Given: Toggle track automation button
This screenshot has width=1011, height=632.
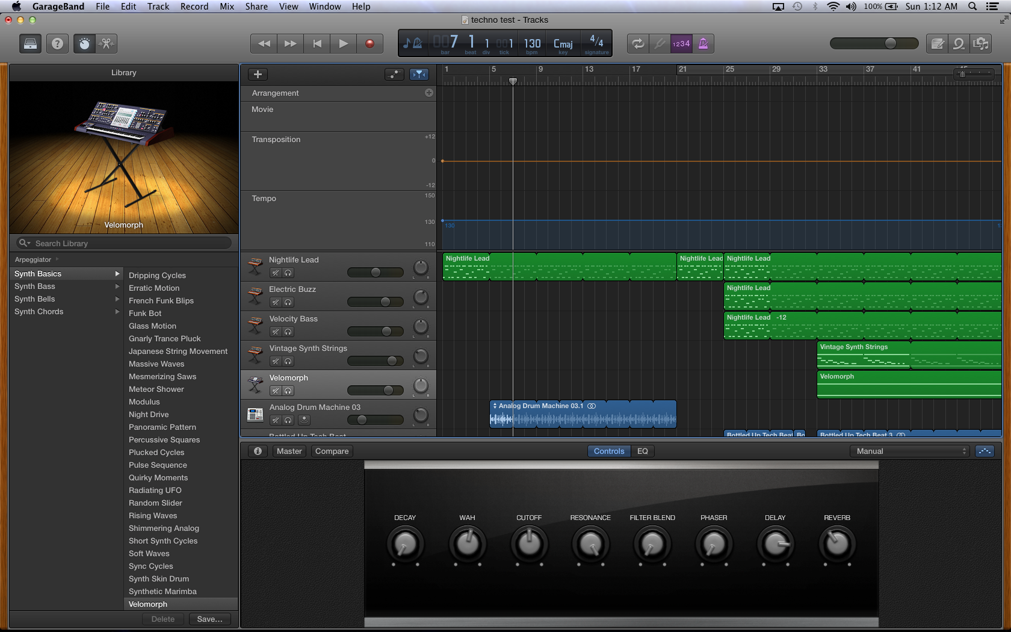Looking at the screenshot, I should pyautogui.click(x=394, y=74).
